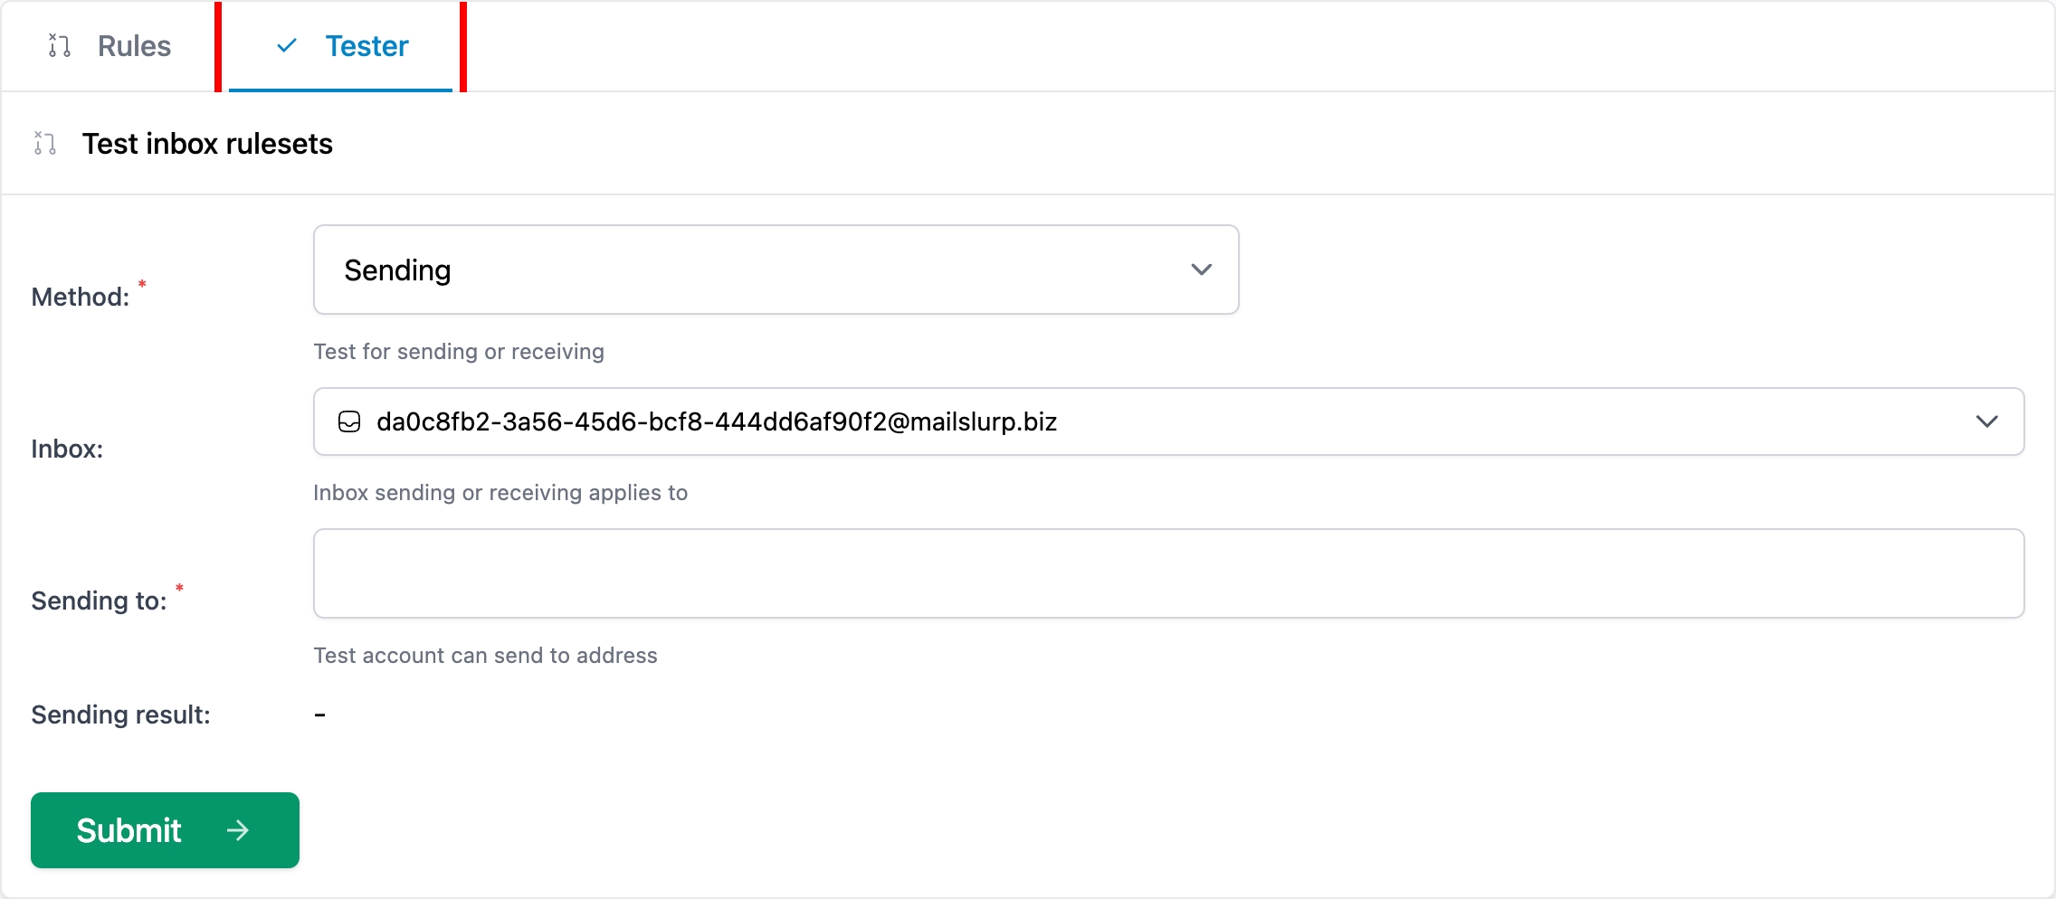2056x899 pixels.
Task: Click the Inbox field label
Action: (x=67, y=449)
